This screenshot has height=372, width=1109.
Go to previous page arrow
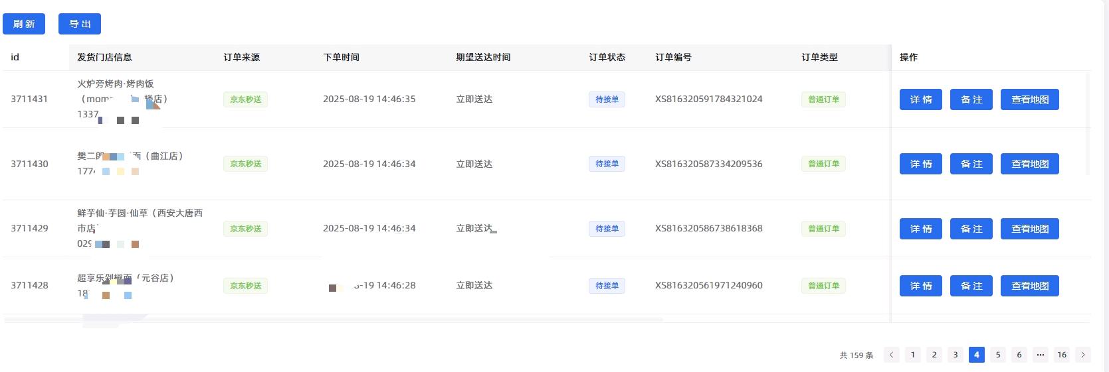click(x=892, y=355)
